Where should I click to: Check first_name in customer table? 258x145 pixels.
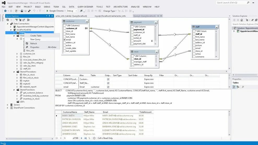pos(64,34)
